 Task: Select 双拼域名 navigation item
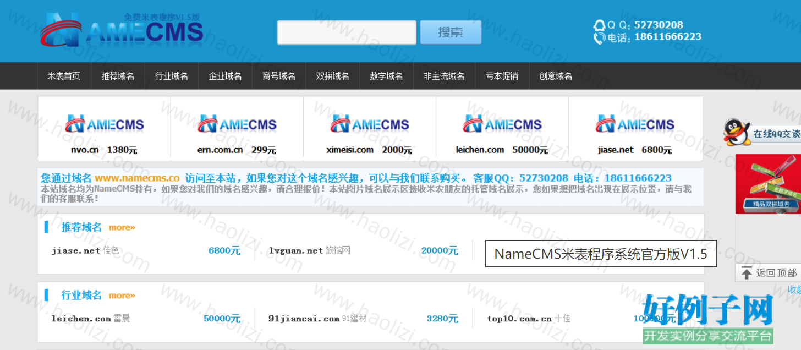[x=333, y=76]
